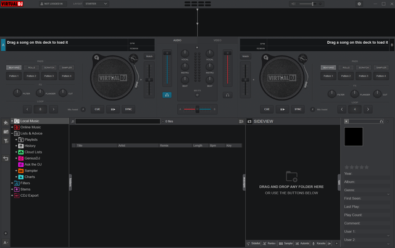Open the Karaoke tab in Sideview
The width and height of the screenshot is (395, 248).
coord(318,244)
